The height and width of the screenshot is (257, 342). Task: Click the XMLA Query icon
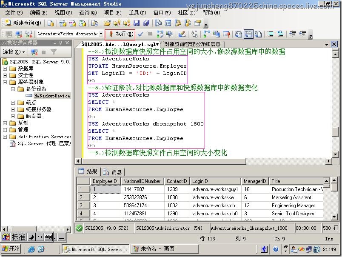pyautogui.click(x=83, y=23)
